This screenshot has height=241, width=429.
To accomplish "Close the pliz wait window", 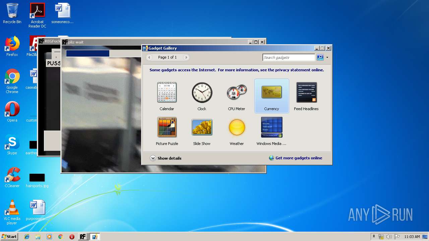I will pyautogui.click(x=262, y=42).
